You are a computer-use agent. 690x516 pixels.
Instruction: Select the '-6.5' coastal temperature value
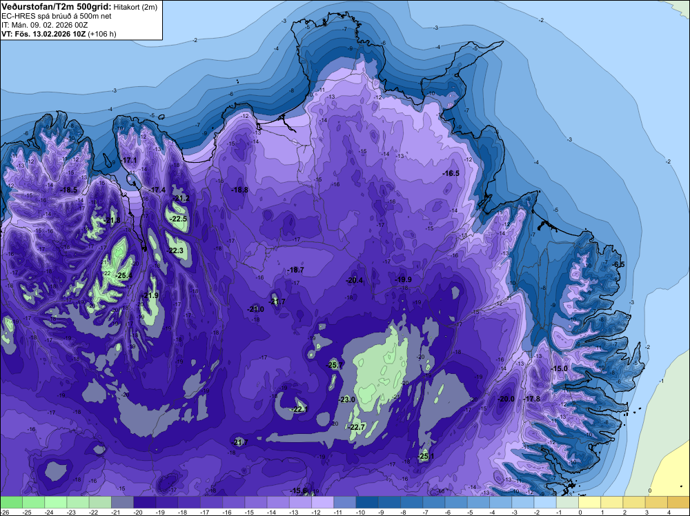(618, 264)
